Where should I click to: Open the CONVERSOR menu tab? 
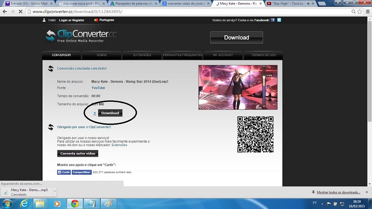pos(62,55)
